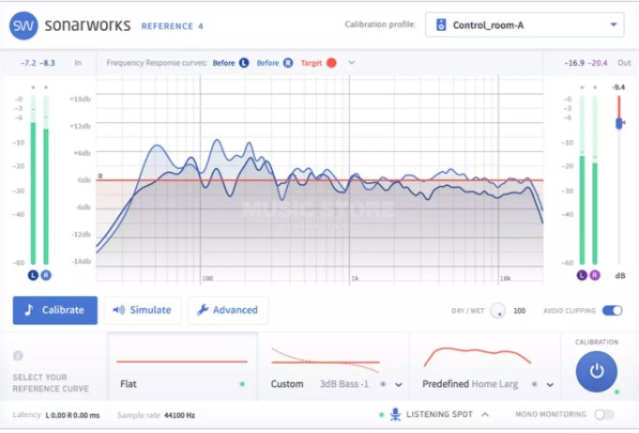Click the speaker icon in calibration profile box
The image size is (639, 433).
441,25
